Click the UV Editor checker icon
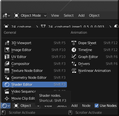Image resolution: width=119 pixels, height=116 pixels. [x=7, y=57]
